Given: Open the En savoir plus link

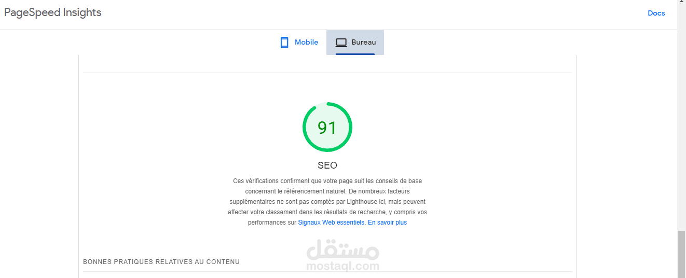Looking at the screenshot, I should click(387, 223).
